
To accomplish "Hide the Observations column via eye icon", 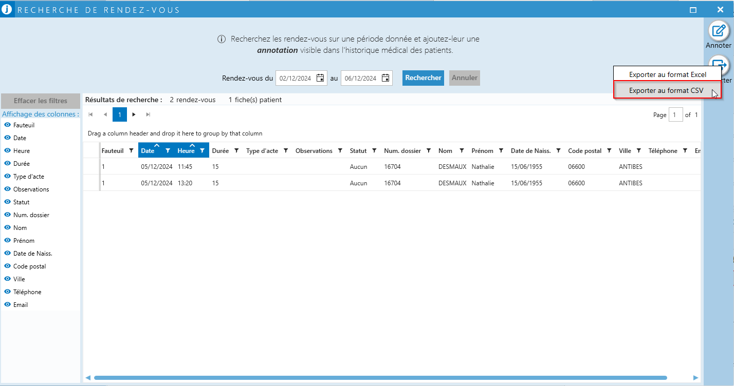I will 8,189.
